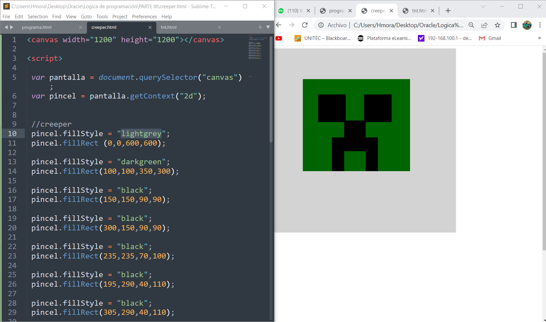This screenshot has height=322, width=546.
Task: Expand the hidden bookmarks chevron
Action: [539, 38]
